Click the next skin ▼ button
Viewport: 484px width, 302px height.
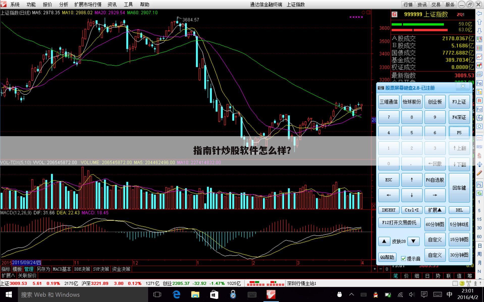tap(413, 241)
